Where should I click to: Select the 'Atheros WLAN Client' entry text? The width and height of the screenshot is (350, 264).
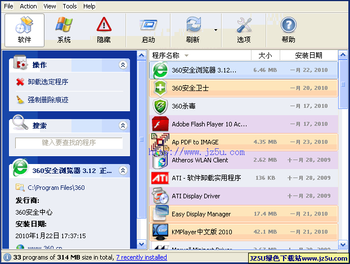[200, 160]
